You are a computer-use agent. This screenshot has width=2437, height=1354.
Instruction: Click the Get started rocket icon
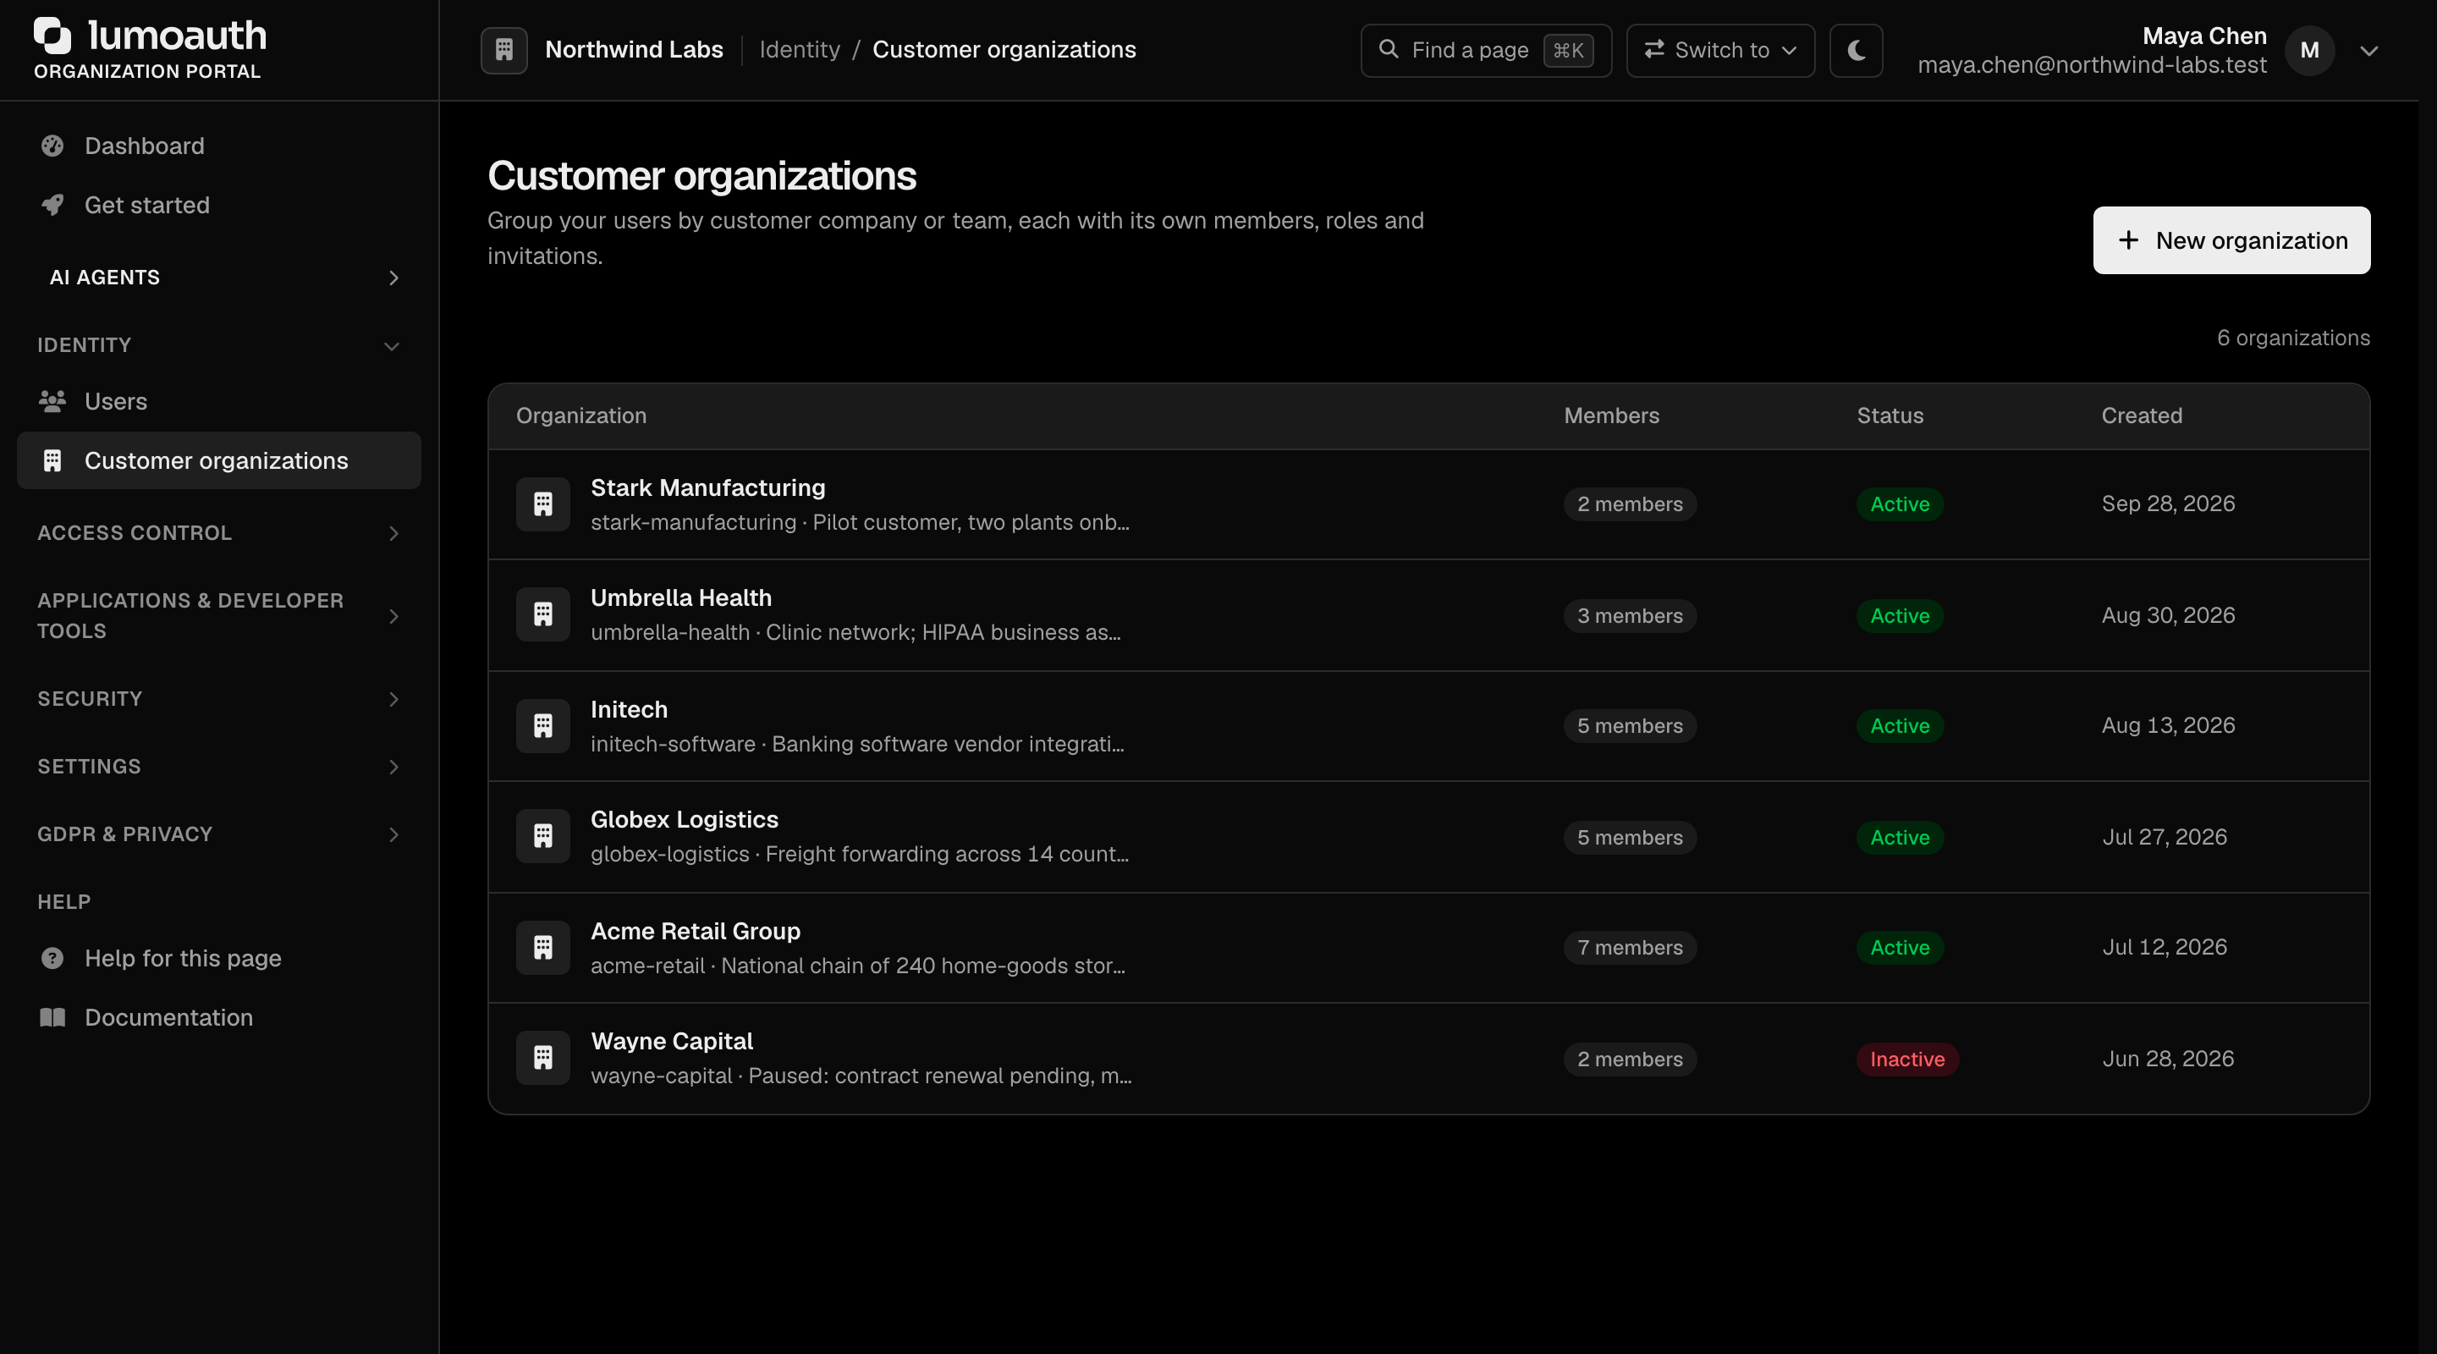coord(52,206)
